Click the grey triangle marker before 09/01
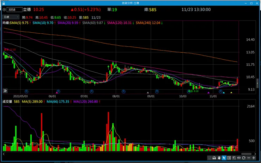This screenshot has width=261, height=163. point(148,93)
